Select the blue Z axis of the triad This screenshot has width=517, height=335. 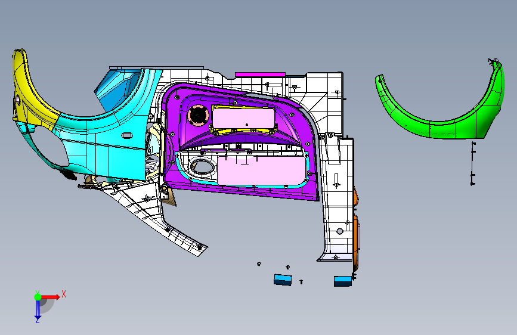[38, 309]
